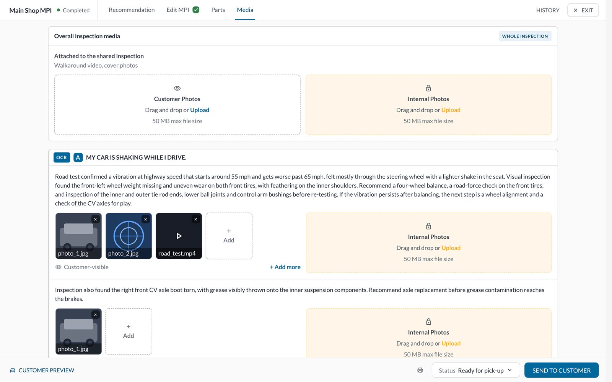Upload internal photos for CV axle finding
Viewport: 612px width, 382px height.
tap(451, 343)
